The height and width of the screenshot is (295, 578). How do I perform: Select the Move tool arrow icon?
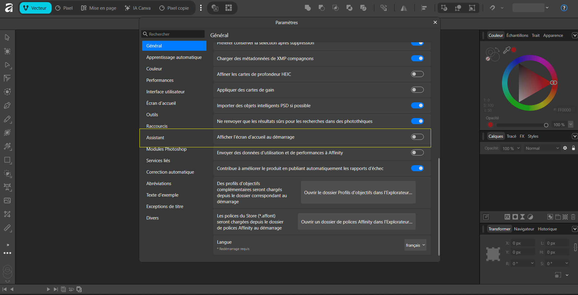7,37
